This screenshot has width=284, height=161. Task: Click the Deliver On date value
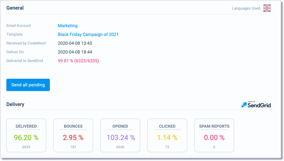click(x=75, y=52)
